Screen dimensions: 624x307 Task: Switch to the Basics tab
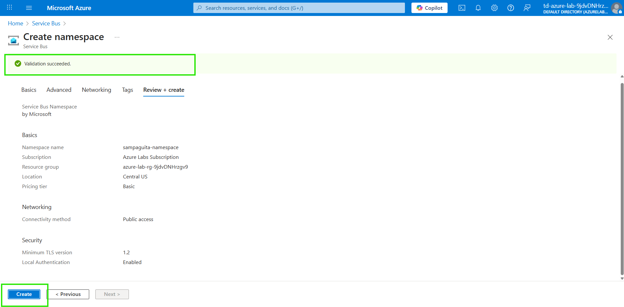(29, 90)
